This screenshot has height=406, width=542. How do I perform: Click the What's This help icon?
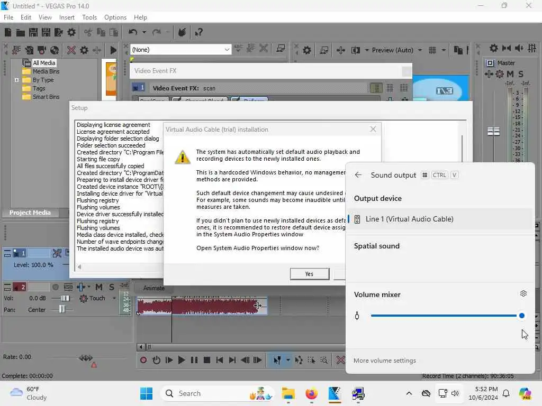pos(199,32)
